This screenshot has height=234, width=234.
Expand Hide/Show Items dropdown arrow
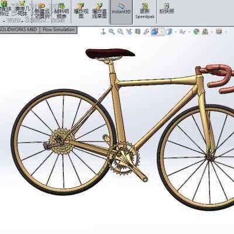(x=190, y=32)
